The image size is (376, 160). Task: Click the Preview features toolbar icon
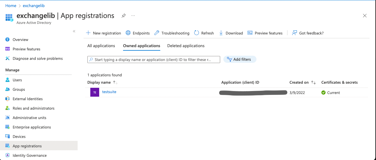click(x=250, y=33)
